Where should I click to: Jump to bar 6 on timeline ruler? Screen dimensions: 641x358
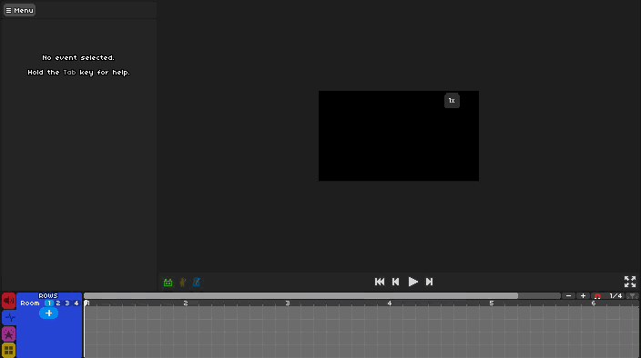[593, 303]
